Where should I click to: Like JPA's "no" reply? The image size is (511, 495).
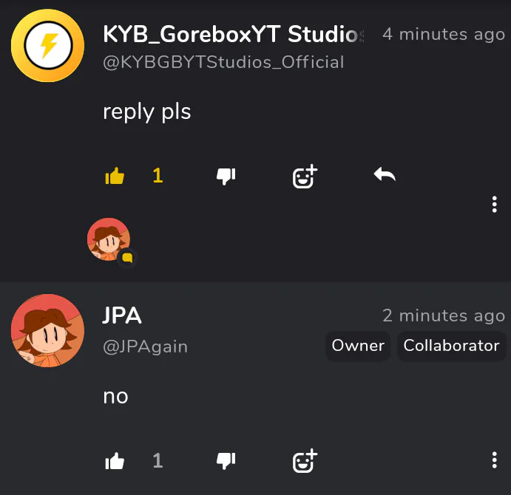[x=115, y=461]
